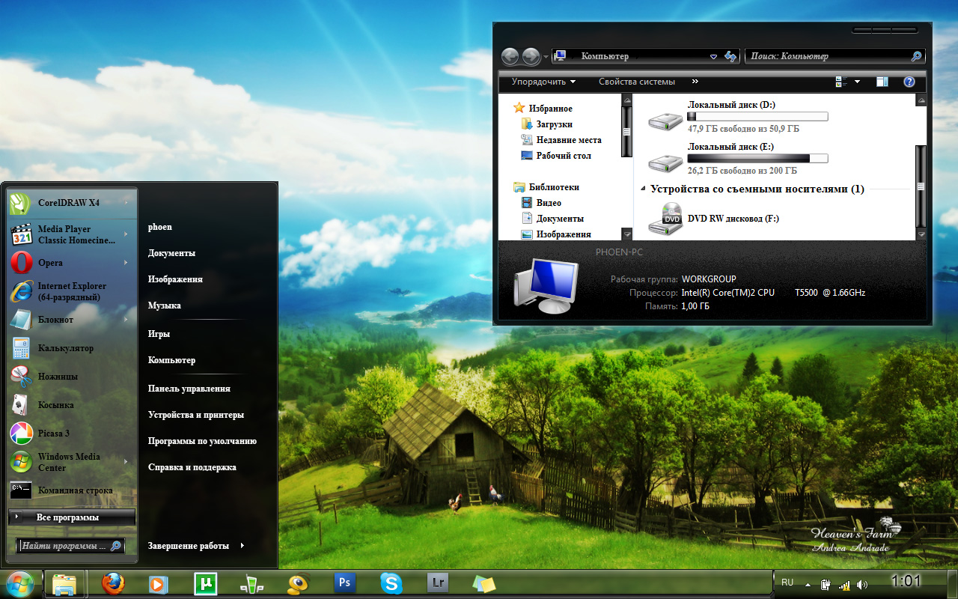Image resolution: width=958 pixels, height=599 pixels.
Task: Open Справка и поддержка
Action: coord(192,467)
